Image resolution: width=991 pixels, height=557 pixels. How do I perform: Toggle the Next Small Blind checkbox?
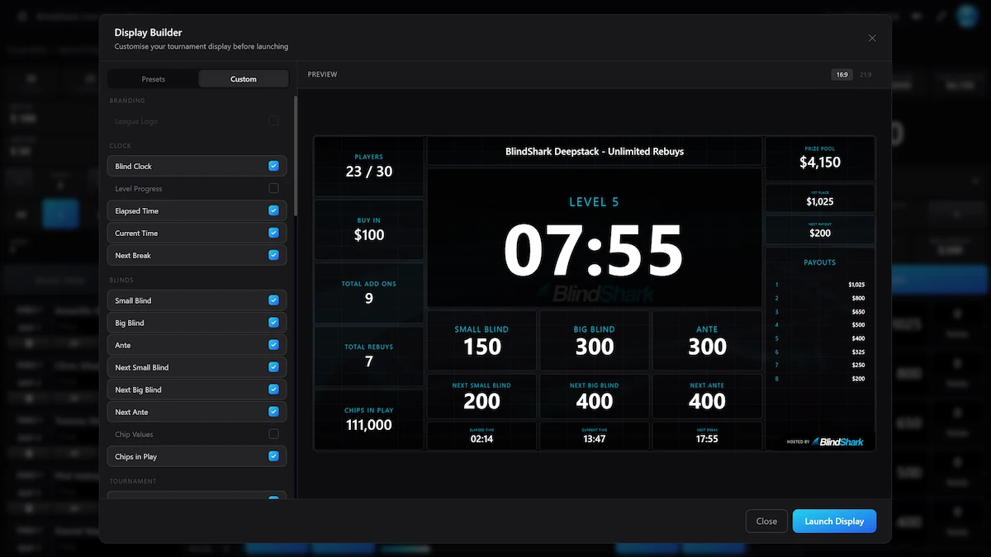(273, 367)
